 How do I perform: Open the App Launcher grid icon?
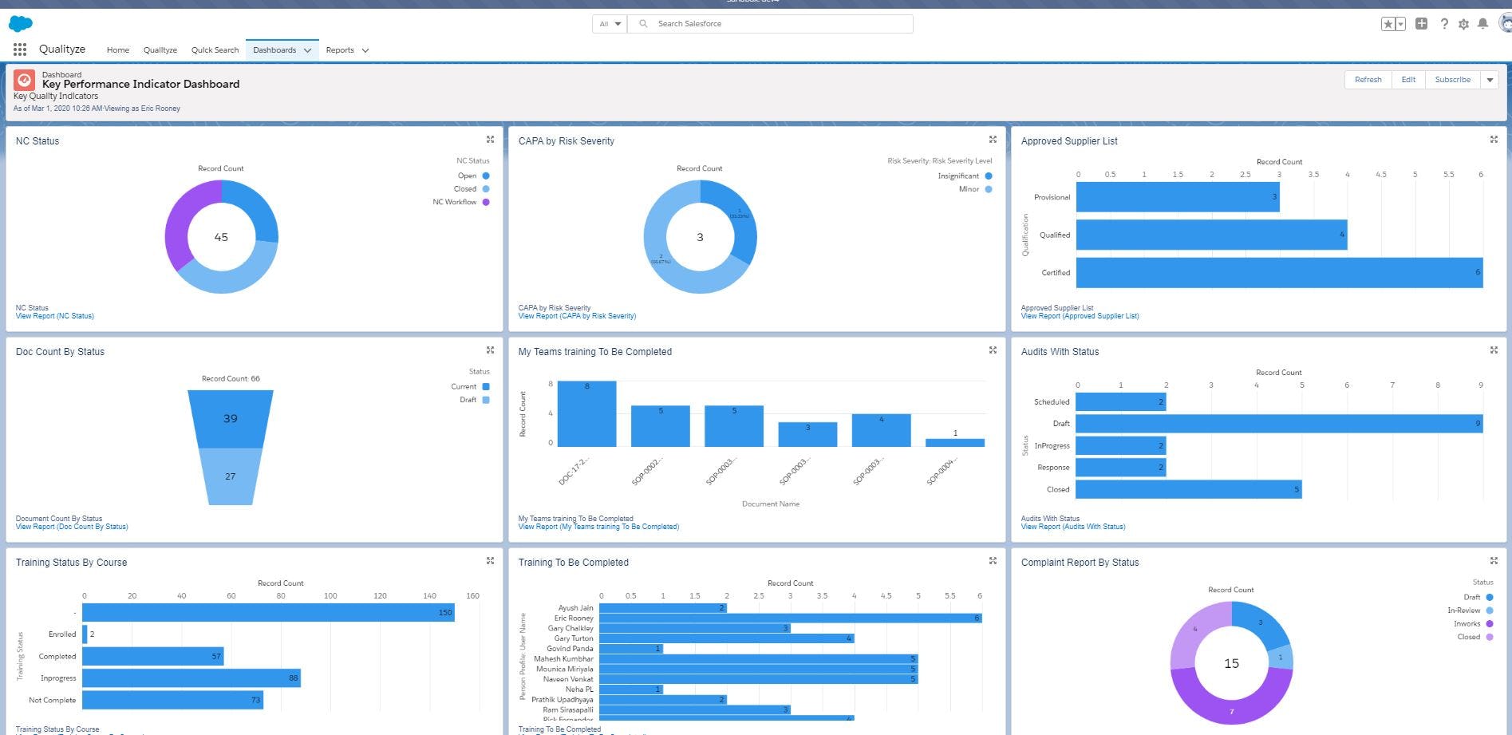[18, 49]
